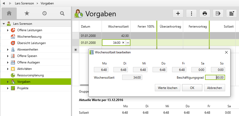Open the favorites star tab
The height and width of the screenshot is (116, 239).
coord(27,13)
